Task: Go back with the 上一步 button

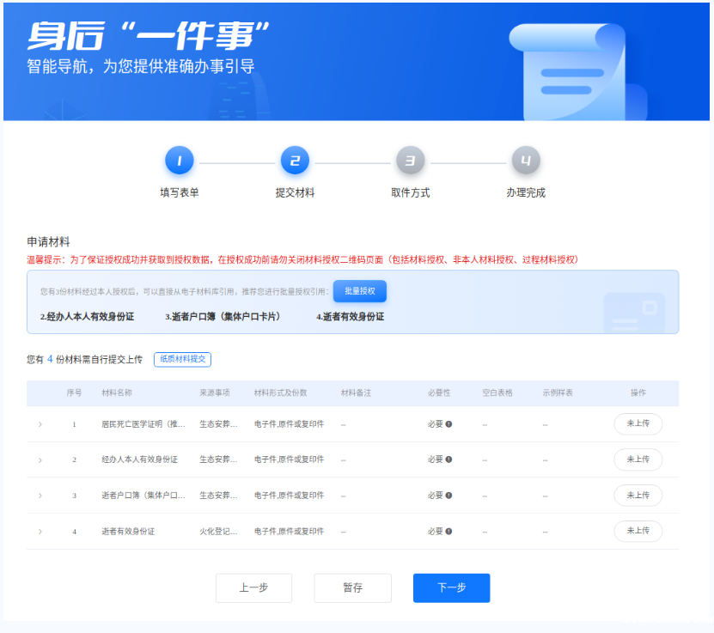Action: click(x=253, y=587)
